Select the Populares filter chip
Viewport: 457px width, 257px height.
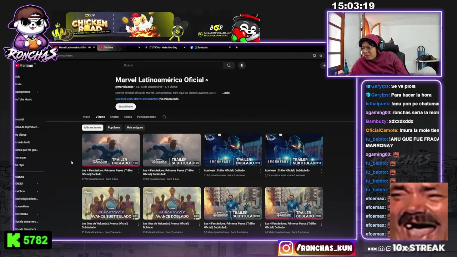pos(114,127)
